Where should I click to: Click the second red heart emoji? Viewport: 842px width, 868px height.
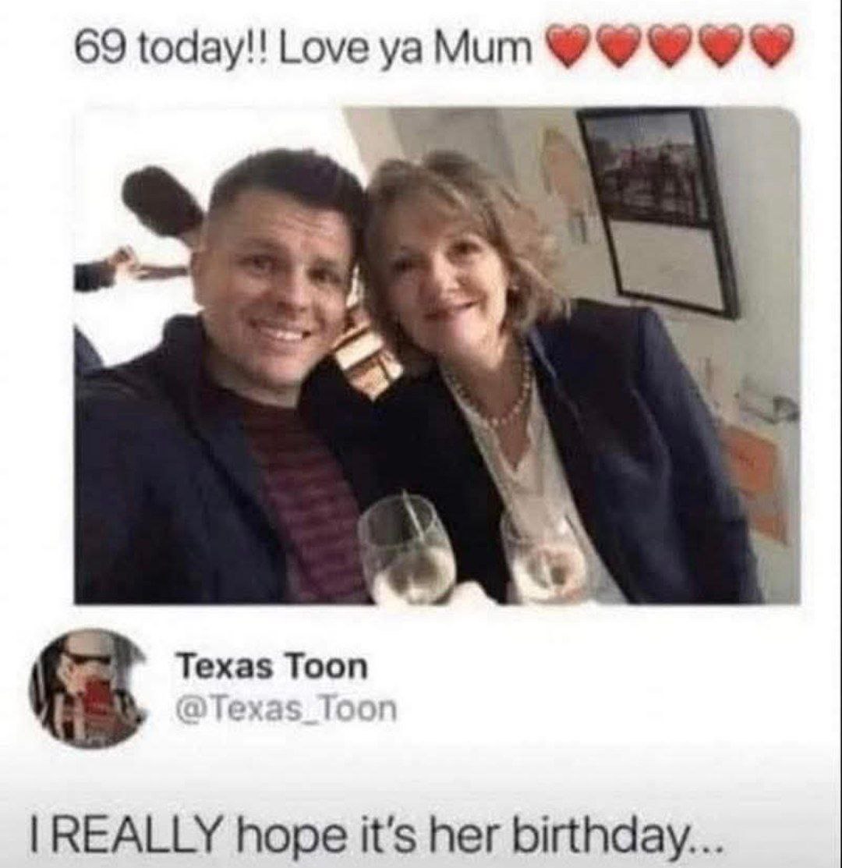[621, 44]
